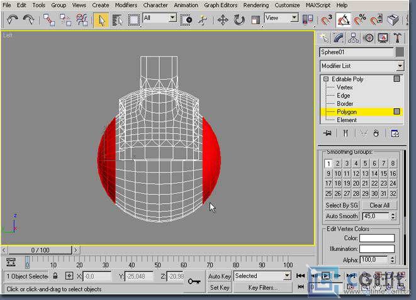This screenshot has width=416, height=300.
Task: Click the Alpha value spinner arrows
Action: coord(392,260)
